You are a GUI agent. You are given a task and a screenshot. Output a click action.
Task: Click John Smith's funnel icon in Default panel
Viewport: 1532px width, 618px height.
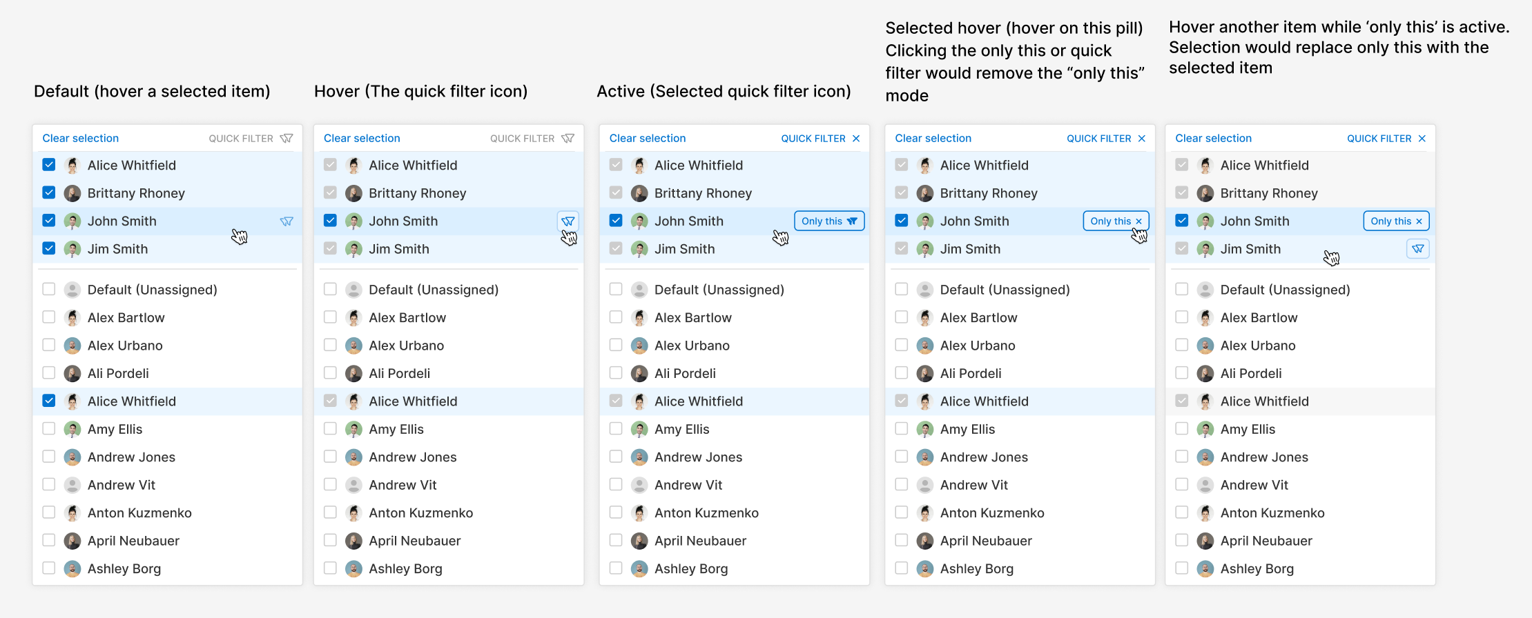(287, 221)
